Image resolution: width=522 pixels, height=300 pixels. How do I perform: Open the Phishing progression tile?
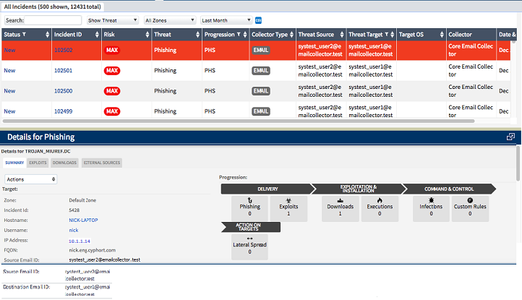(249, 209)
